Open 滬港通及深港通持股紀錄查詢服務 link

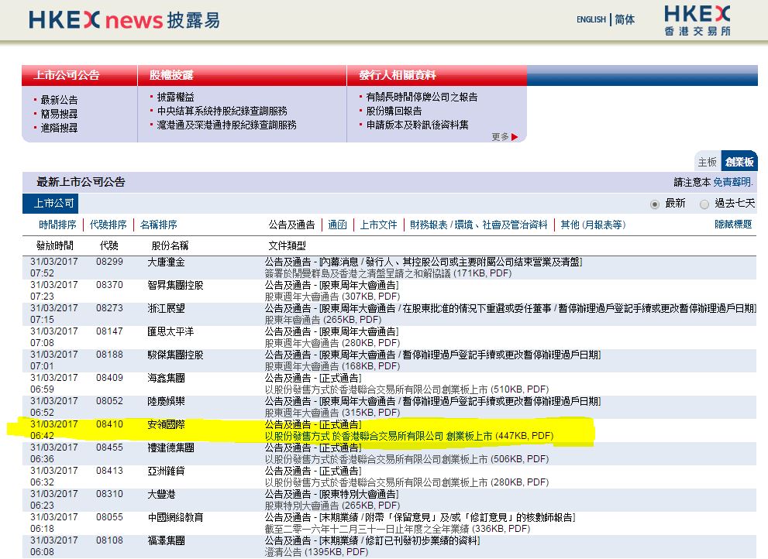[x=226, y=125]
